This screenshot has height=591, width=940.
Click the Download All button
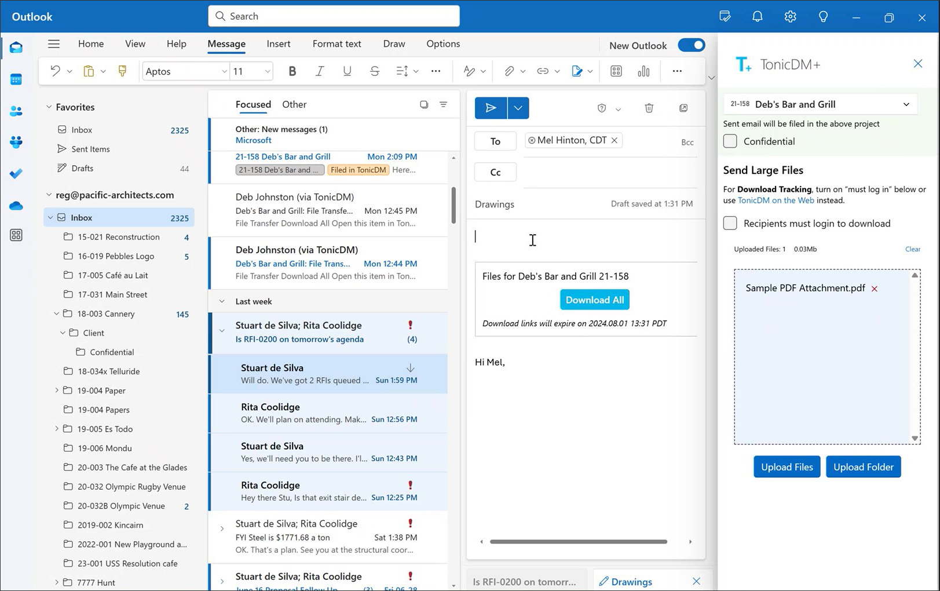coord(595,300)
